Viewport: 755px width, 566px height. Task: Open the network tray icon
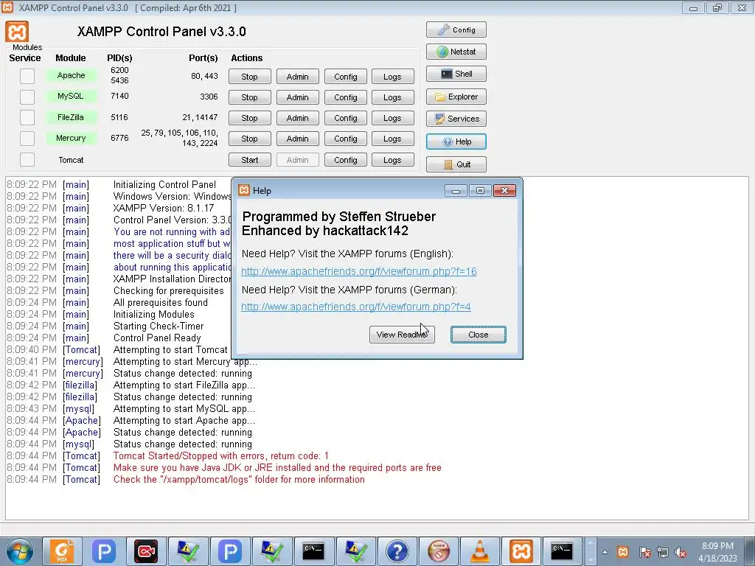click(663, 552)
